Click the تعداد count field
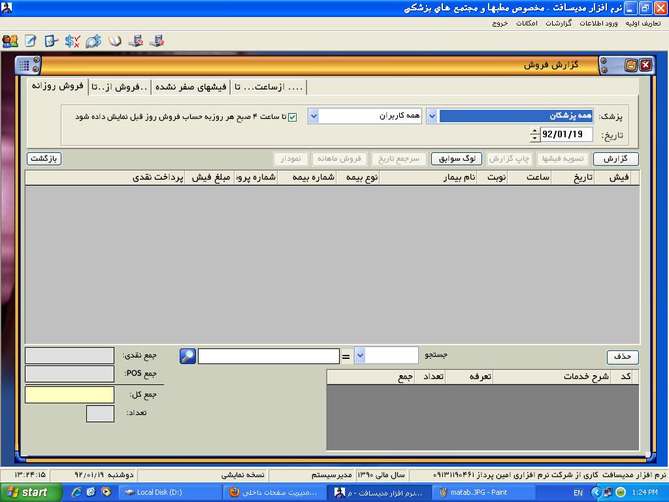Viewport: 669px width, 502px height. coord(100,414)
